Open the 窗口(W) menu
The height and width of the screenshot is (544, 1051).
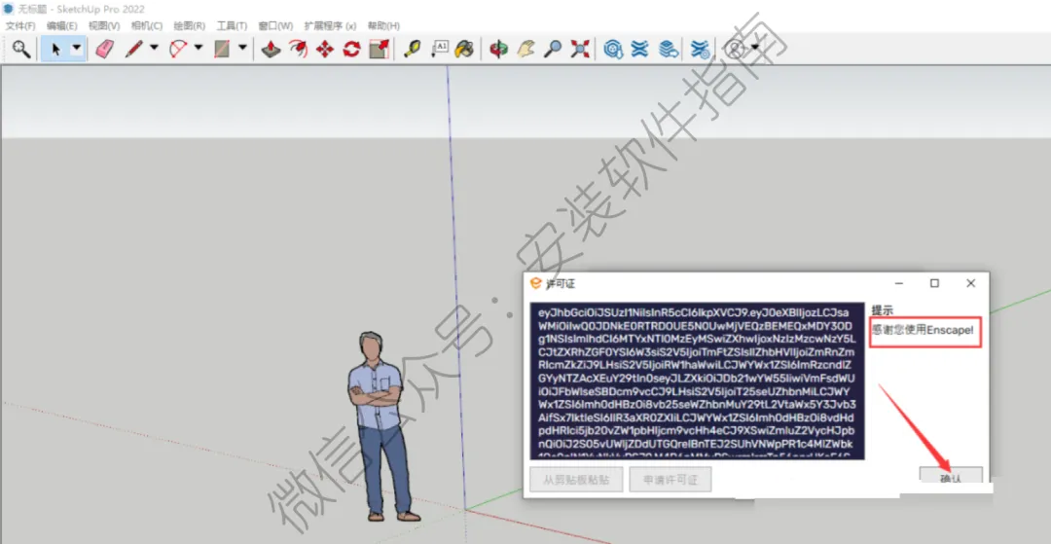pos(275,25)
